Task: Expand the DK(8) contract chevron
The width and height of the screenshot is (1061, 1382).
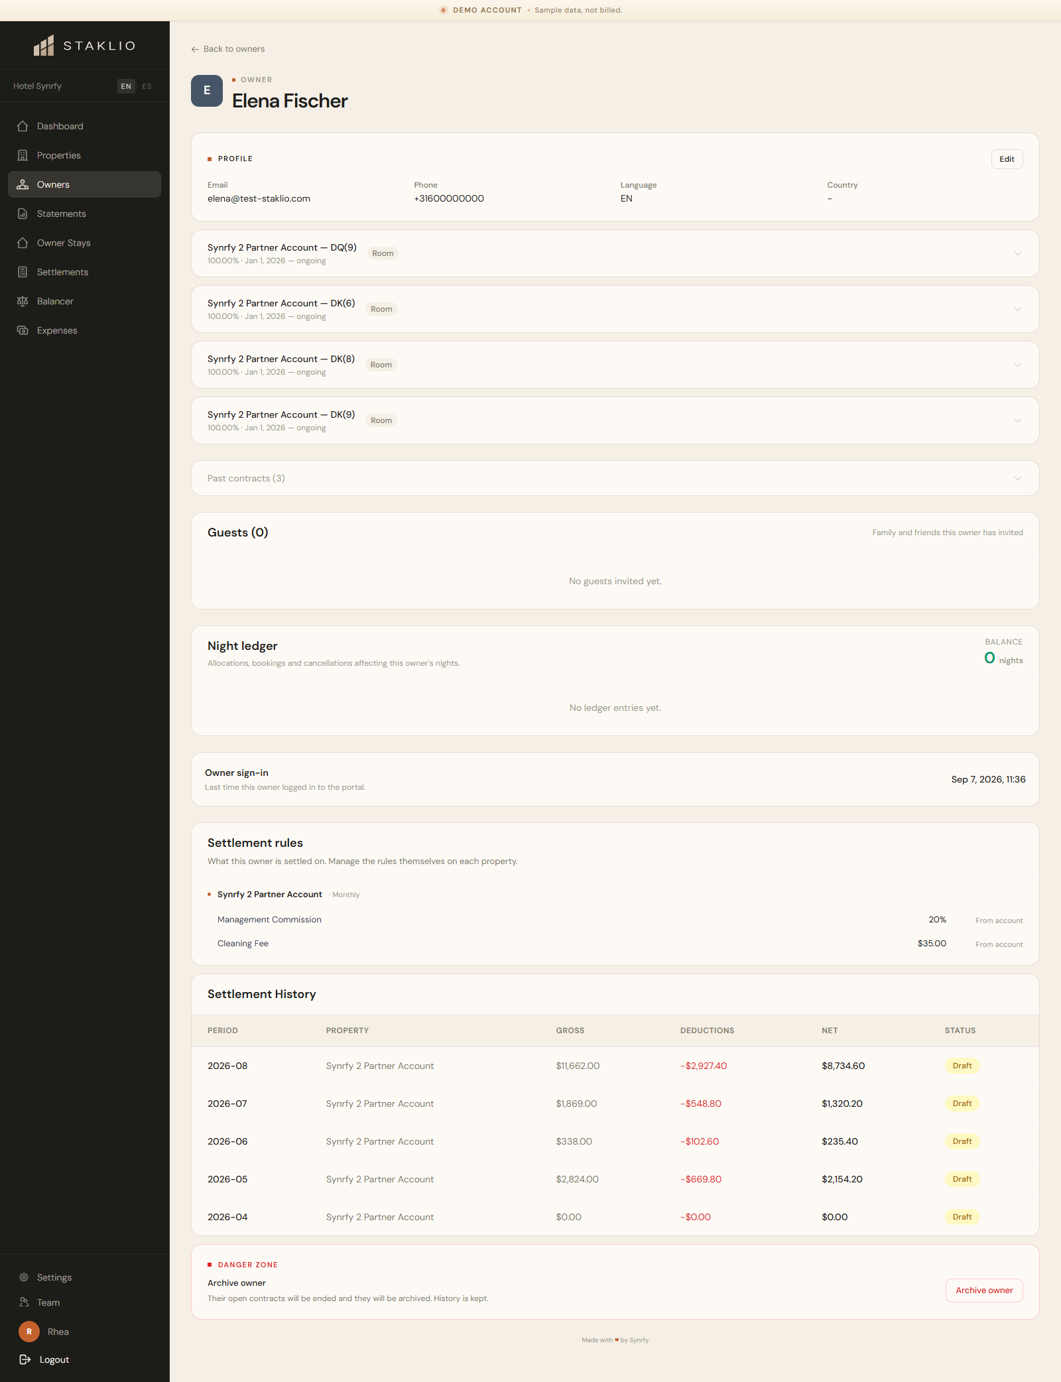Action: (1018, 365)
